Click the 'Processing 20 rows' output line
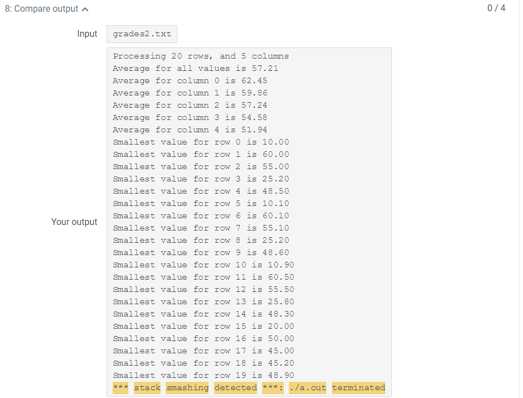The height and width of the screenshot is (398, 523). [x=201, y=56]
